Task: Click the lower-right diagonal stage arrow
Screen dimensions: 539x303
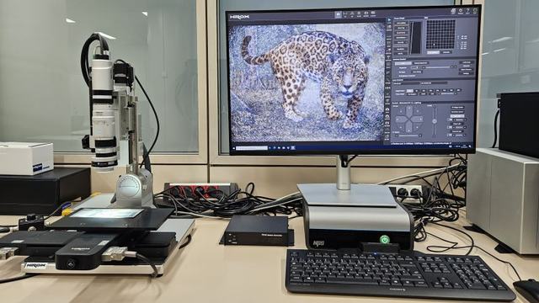Action: click(417, 128)
